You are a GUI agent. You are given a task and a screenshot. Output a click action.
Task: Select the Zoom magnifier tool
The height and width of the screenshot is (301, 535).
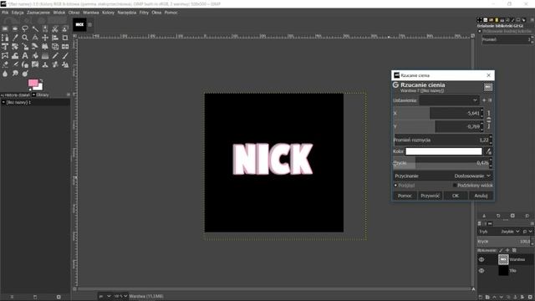[25, 38]
